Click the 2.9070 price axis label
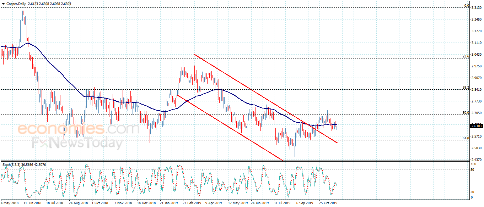484x207 pixels. [x=476, y=78]
